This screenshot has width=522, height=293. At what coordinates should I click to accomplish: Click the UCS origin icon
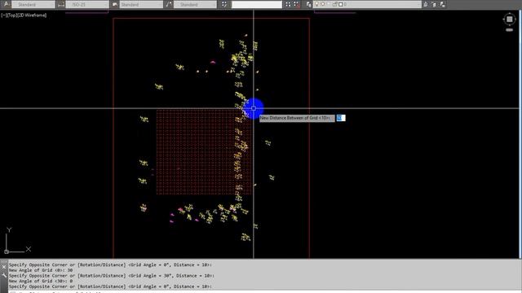(x=7, y=251)
